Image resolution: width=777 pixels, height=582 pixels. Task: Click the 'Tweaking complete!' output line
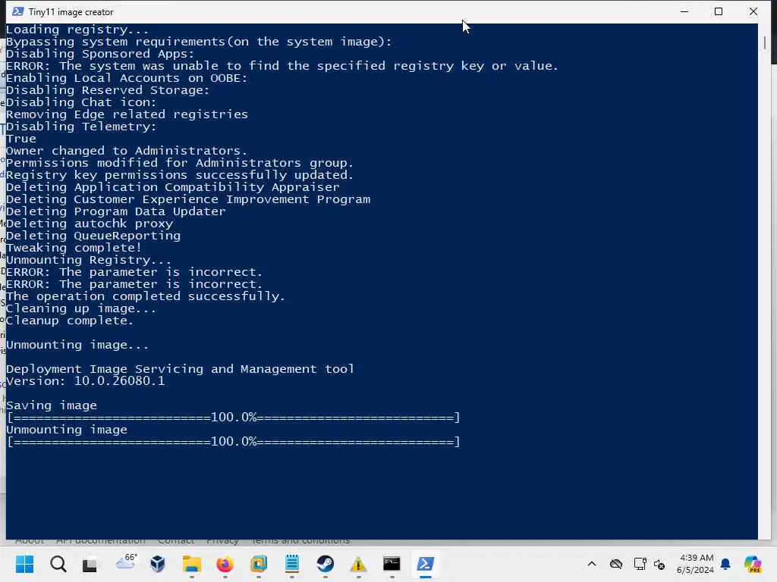(x=74, y=248)
